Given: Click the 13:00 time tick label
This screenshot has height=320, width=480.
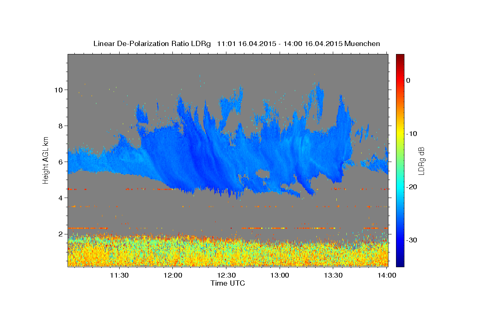Looking at the screenshot, I should click(x=280, y=275).
